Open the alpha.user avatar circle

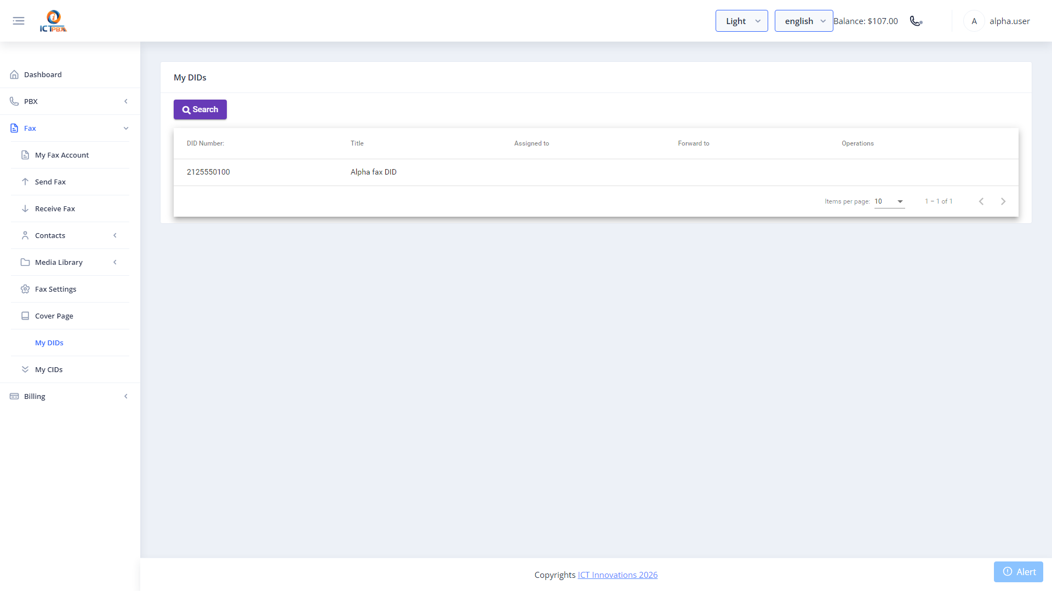coord(974,21)
